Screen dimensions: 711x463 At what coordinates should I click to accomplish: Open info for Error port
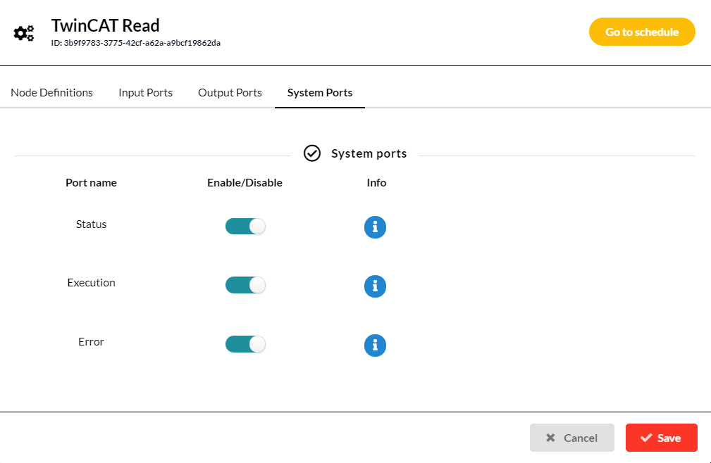(x=375, y=345)
